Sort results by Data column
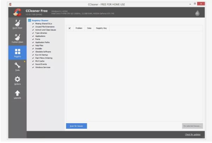Image resolution: width=212 pixels, height=143 pixels. pos(89,28)
